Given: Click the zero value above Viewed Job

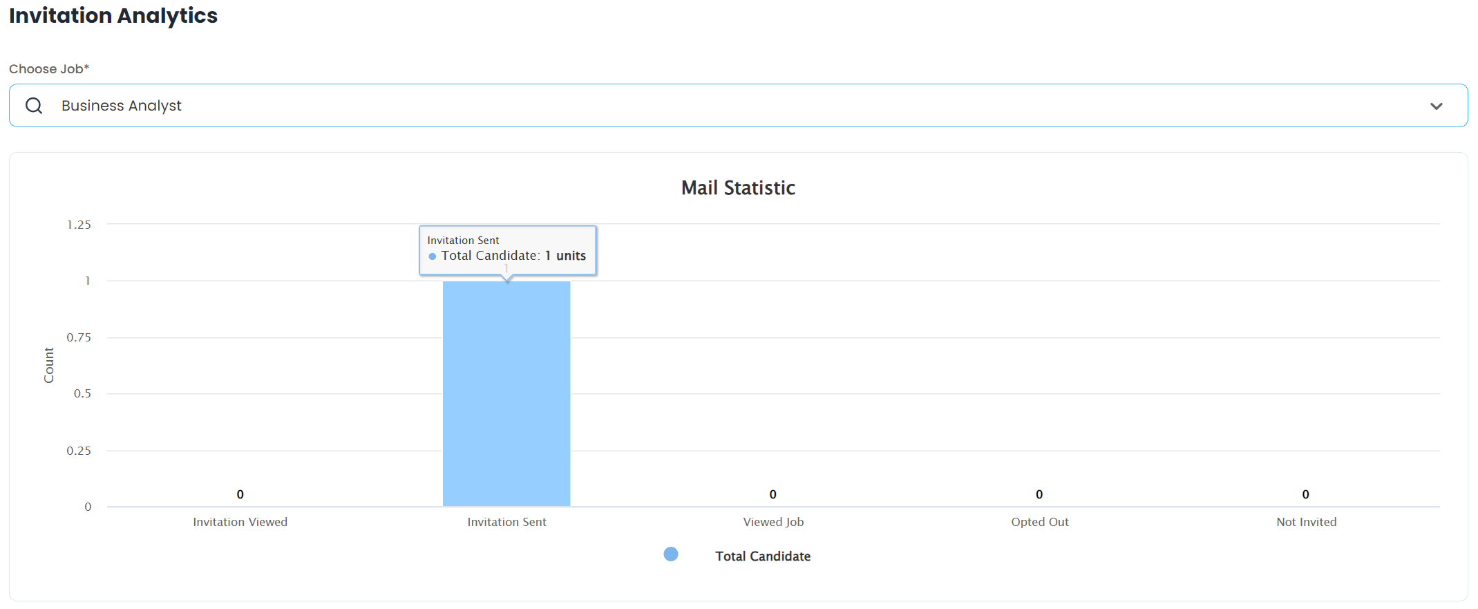Looking at the screenshot, I should (x=773, y=494).
